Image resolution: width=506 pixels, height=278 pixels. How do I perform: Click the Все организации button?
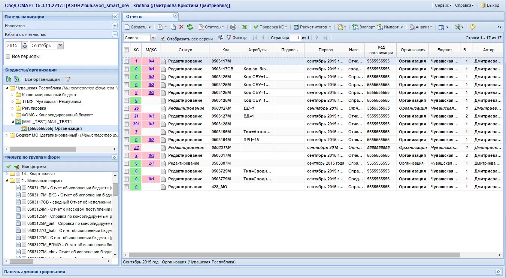[42, 79]
